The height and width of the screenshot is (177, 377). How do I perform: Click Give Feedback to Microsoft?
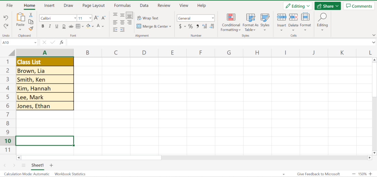click(318, 174)
